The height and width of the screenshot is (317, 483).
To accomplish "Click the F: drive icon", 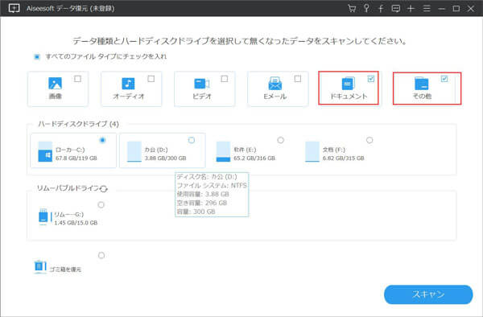I will click(x=312, y=151).
